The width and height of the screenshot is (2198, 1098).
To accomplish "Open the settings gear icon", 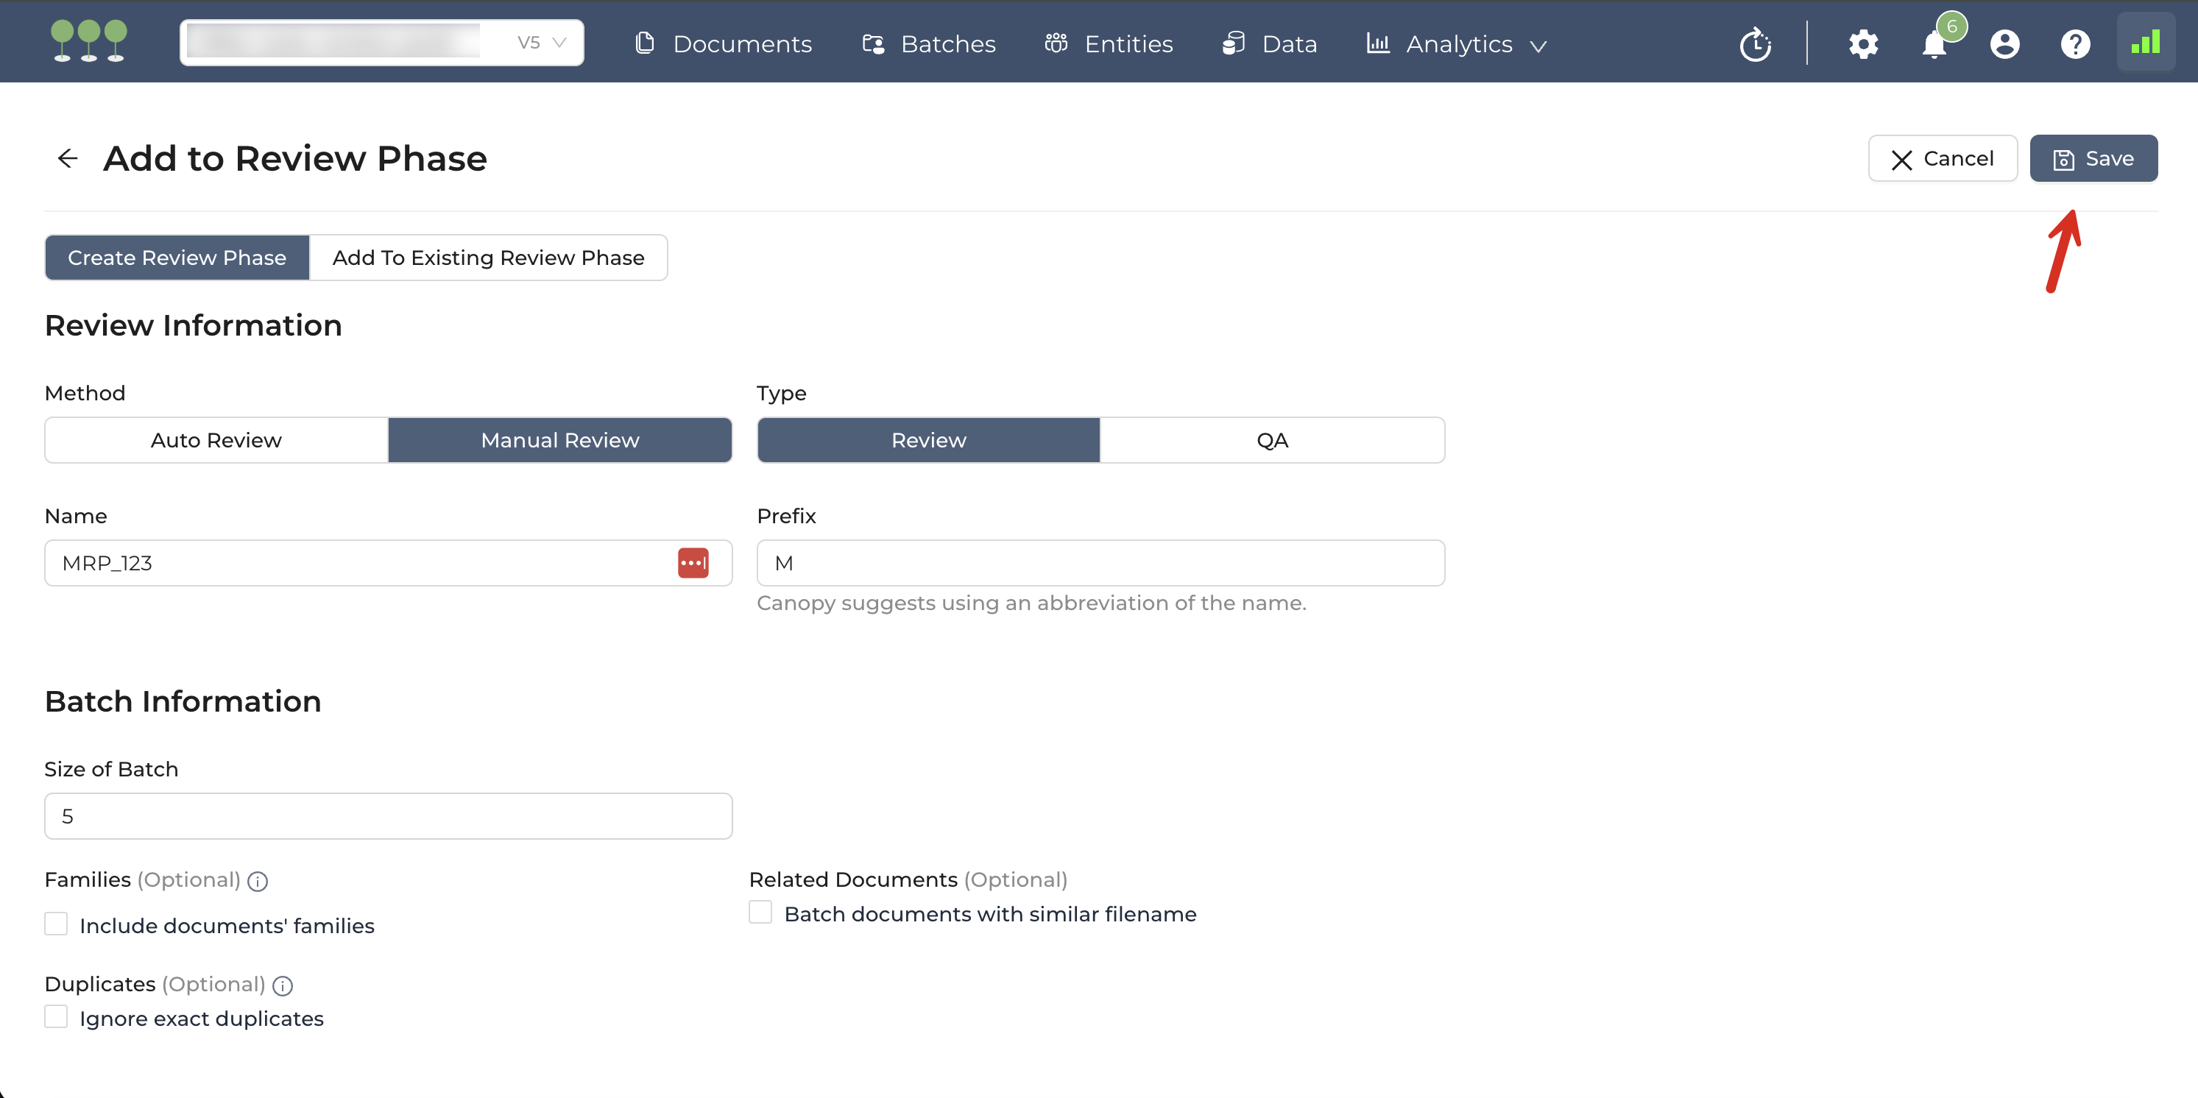I will point(1862,43).
